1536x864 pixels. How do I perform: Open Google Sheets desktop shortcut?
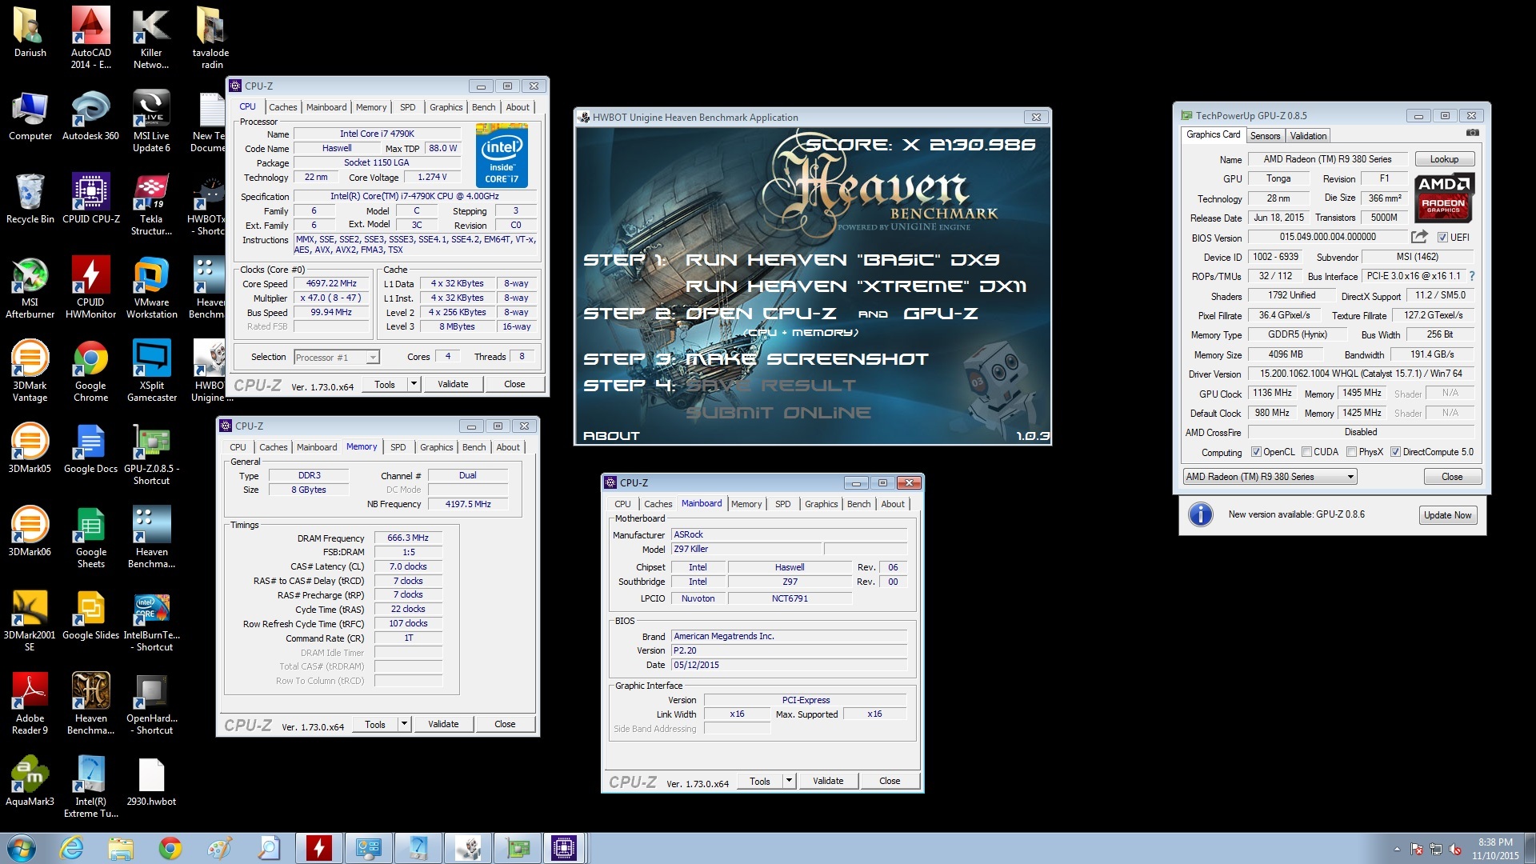point(90,536)
